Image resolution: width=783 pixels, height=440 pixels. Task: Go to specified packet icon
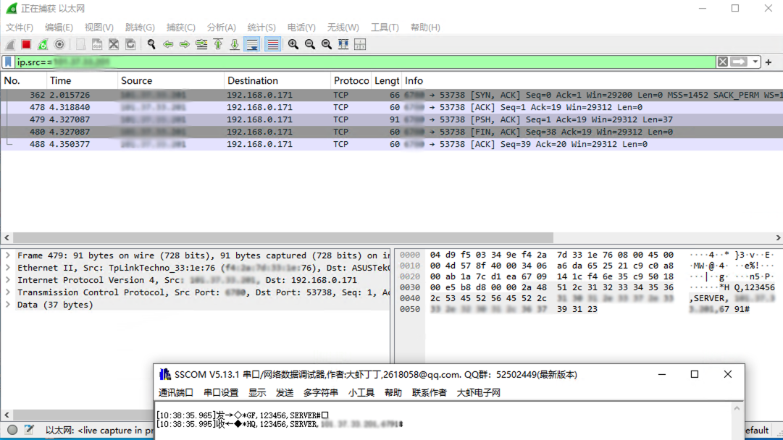pyautogui.click(x=201, y=44)
